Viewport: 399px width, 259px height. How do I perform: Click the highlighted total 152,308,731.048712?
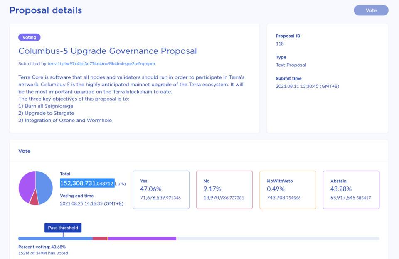click(87, 183)
